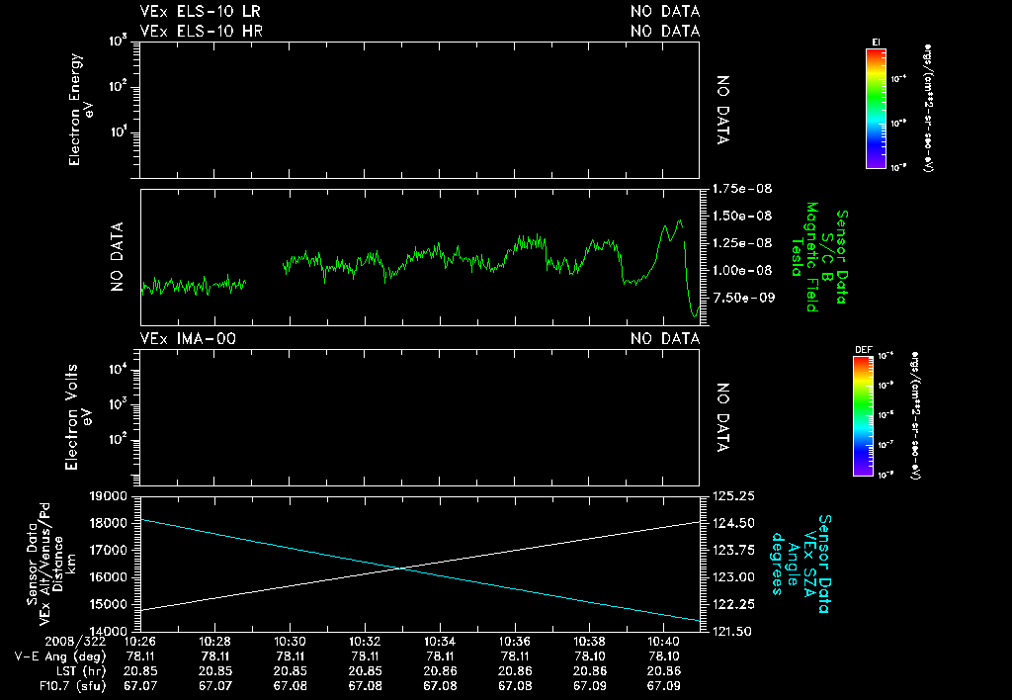This screenshot has width=1012, height=700.
Task: Select the 10:30 time tick label
Action: tap(290, 641)
